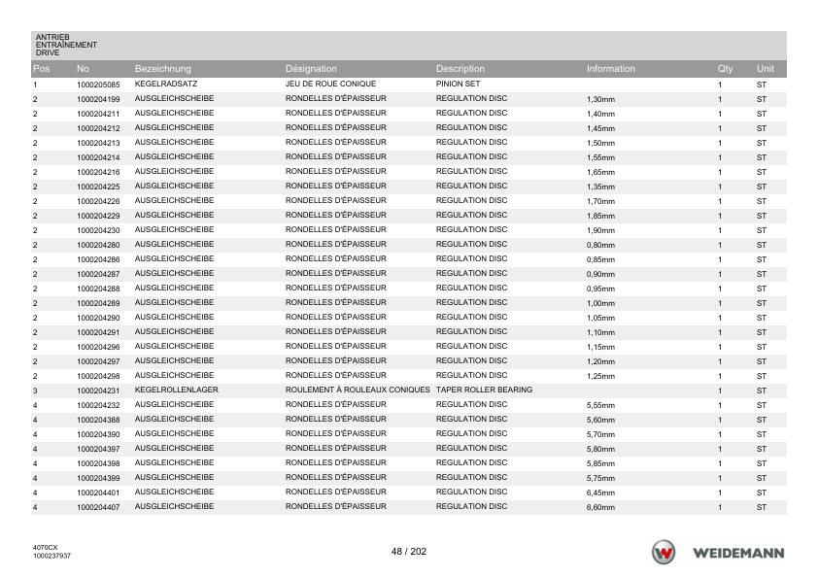Select the TAPER ROLLER BEARING row

click(409, 391)
